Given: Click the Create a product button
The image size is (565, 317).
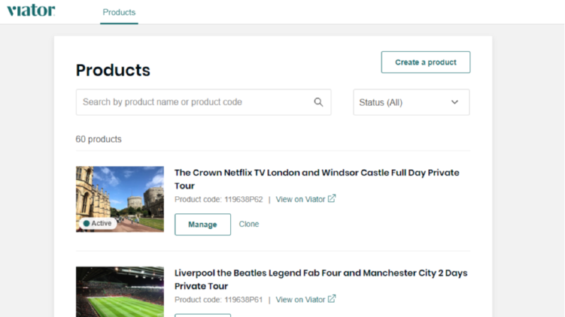Looking at the screenshot, I should coord(425,62).
